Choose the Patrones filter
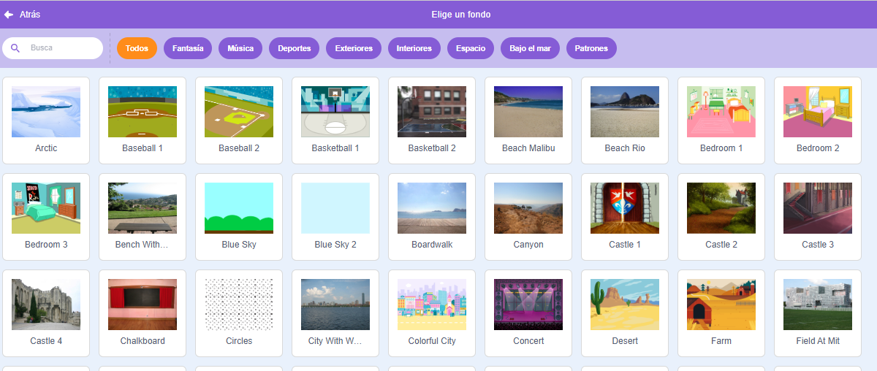This screenshot has width=877, height=371. pos(591,48)
